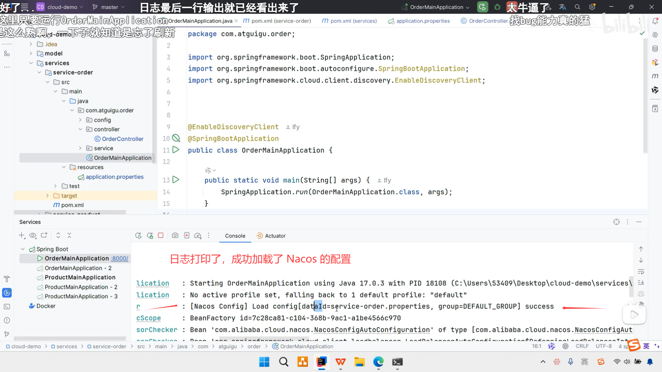Click the service-order breadcrumb in status bar

(x=110, y=346)
